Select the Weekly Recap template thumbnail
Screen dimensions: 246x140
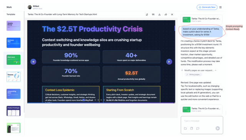click(13, 26)
